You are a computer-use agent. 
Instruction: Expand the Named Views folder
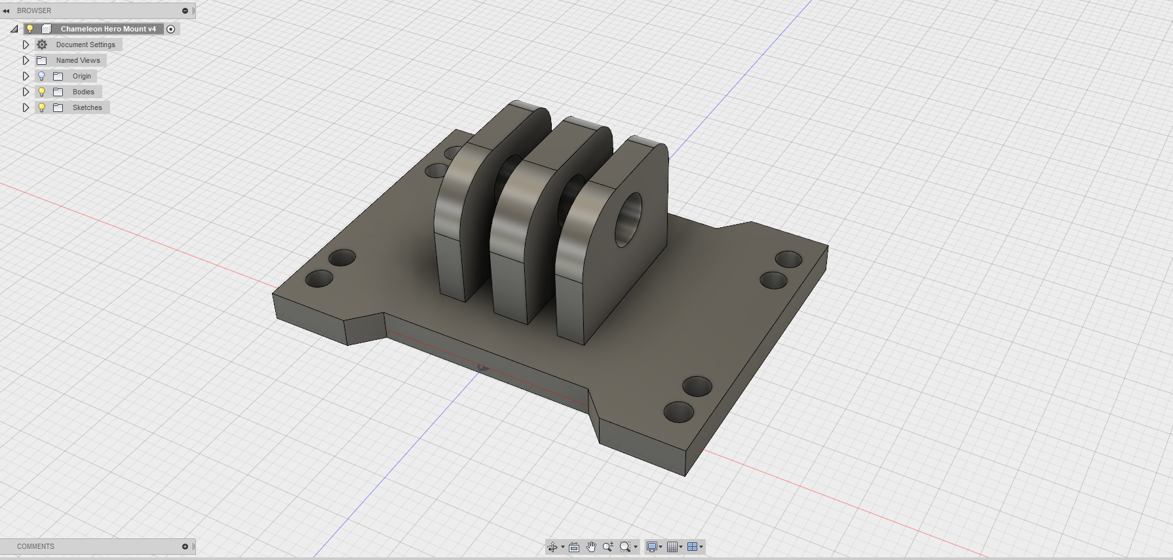(26, 60)
